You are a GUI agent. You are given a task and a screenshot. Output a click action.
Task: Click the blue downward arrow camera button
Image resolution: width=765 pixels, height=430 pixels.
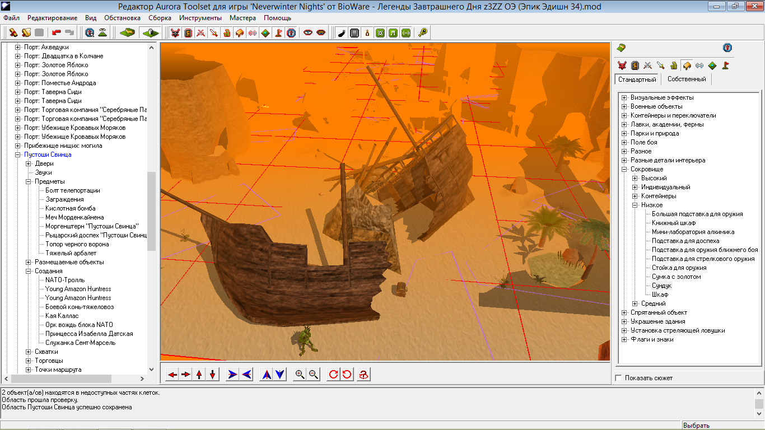280,375
